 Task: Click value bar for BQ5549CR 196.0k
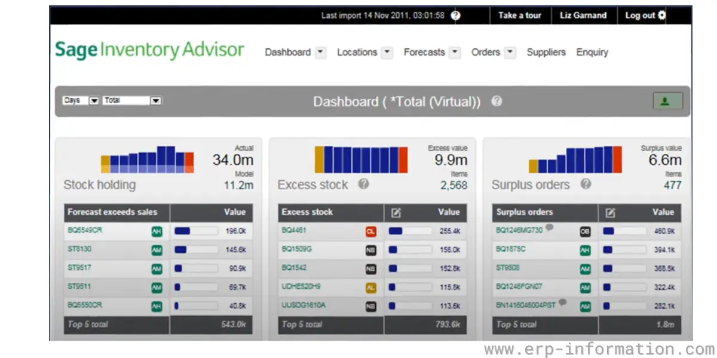[196, 232]
